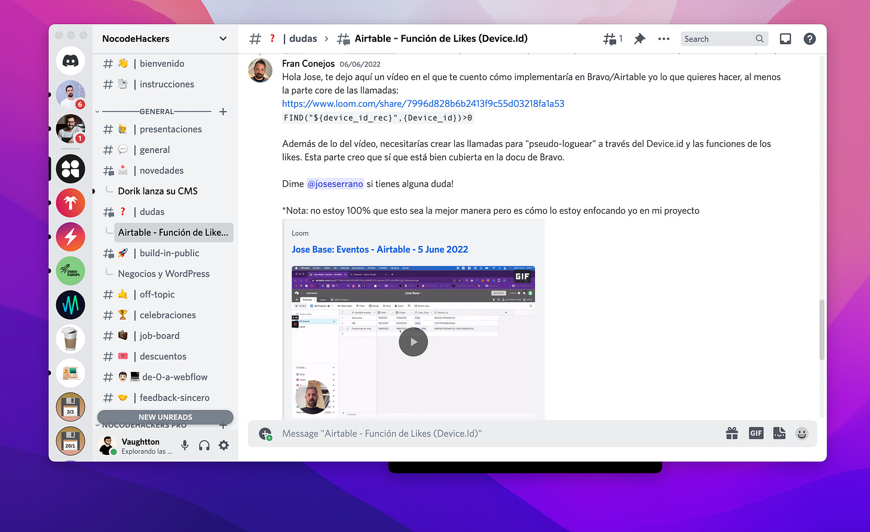Open server avatar with 1 notification badge
The image size is (870, 532).
[x=71, y=128]
